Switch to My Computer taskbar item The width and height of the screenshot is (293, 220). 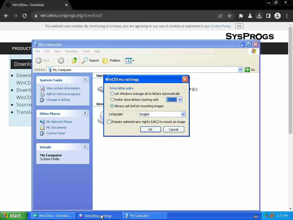coord(144,216)
